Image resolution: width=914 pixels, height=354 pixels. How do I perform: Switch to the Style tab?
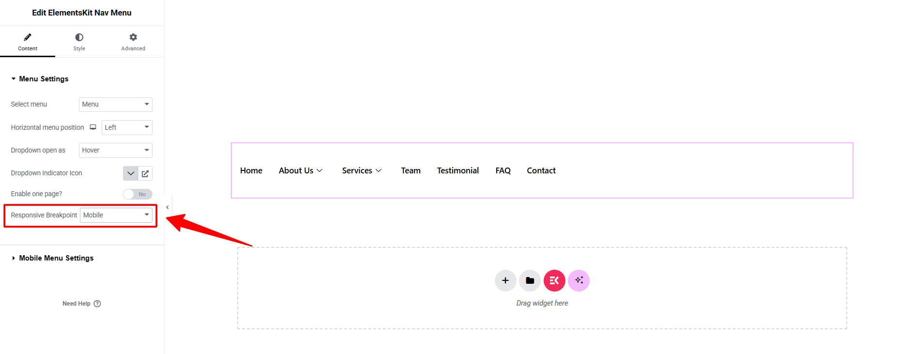point(79,42)
